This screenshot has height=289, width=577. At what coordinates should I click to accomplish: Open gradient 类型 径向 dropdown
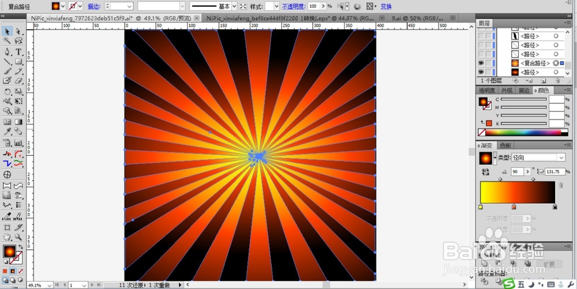point(561,157)
